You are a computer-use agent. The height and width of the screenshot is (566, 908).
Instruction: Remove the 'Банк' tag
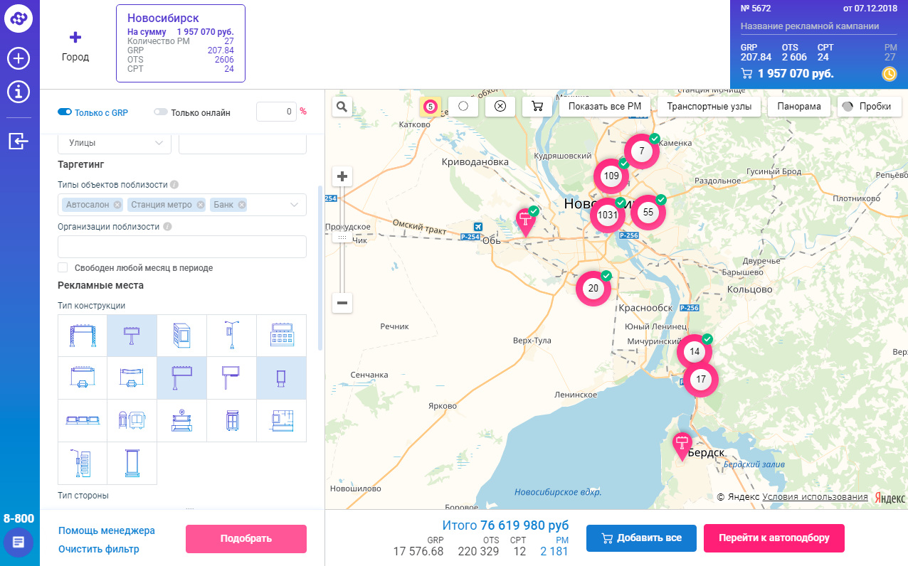pyautogui.click(x=242, y=205)
